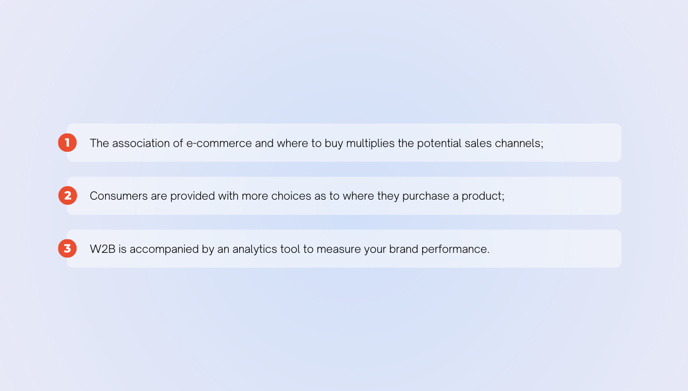Click the word "measure" in third item
The width and height of the screenshot is (688, 391).
coord(339,249)
